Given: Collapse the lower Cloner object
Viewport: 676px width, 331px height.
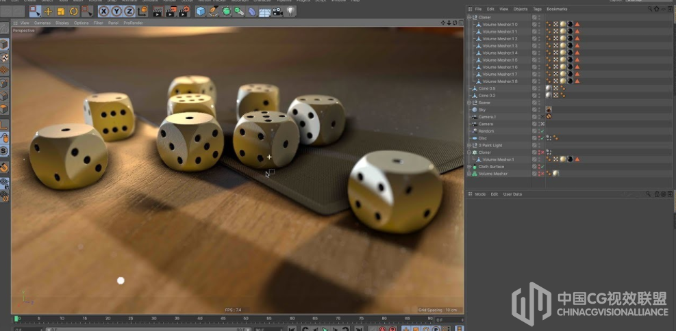Looking at the screenshot, I should tap(469, 153).
